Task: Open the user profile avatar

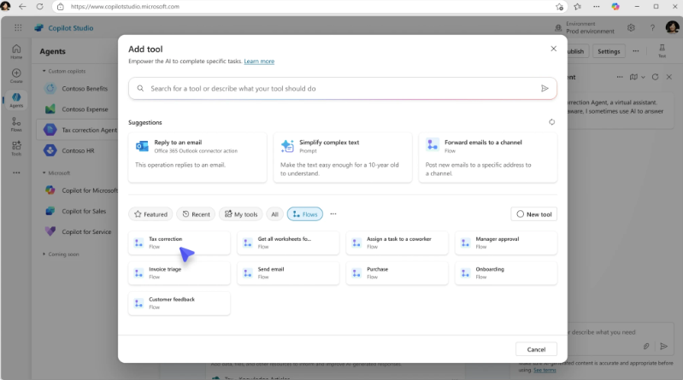Action: pos(672,27)
